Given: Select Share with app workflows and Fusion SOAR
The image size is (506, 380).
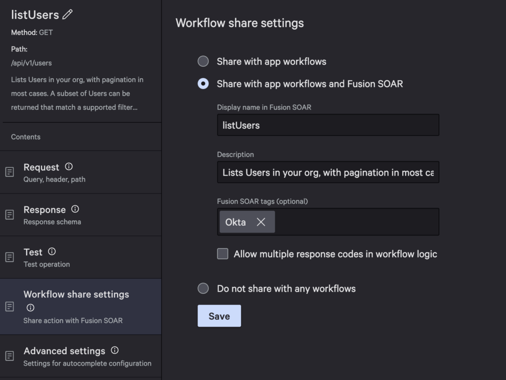Looking at the screenshot, I should [203, 84].
